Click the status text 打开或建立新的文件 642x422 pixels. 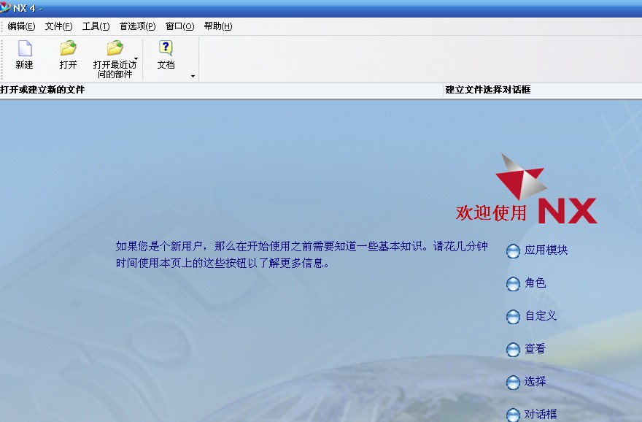coord(42,90)
